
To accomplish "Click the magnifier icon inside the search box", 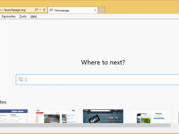I will (x=21, y=79).
